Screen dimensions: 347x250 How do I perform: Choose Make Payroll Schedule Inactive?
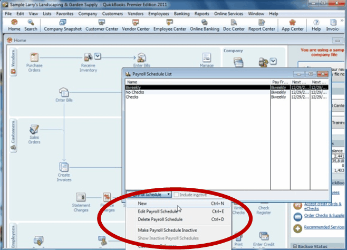[x=179, y=230]
